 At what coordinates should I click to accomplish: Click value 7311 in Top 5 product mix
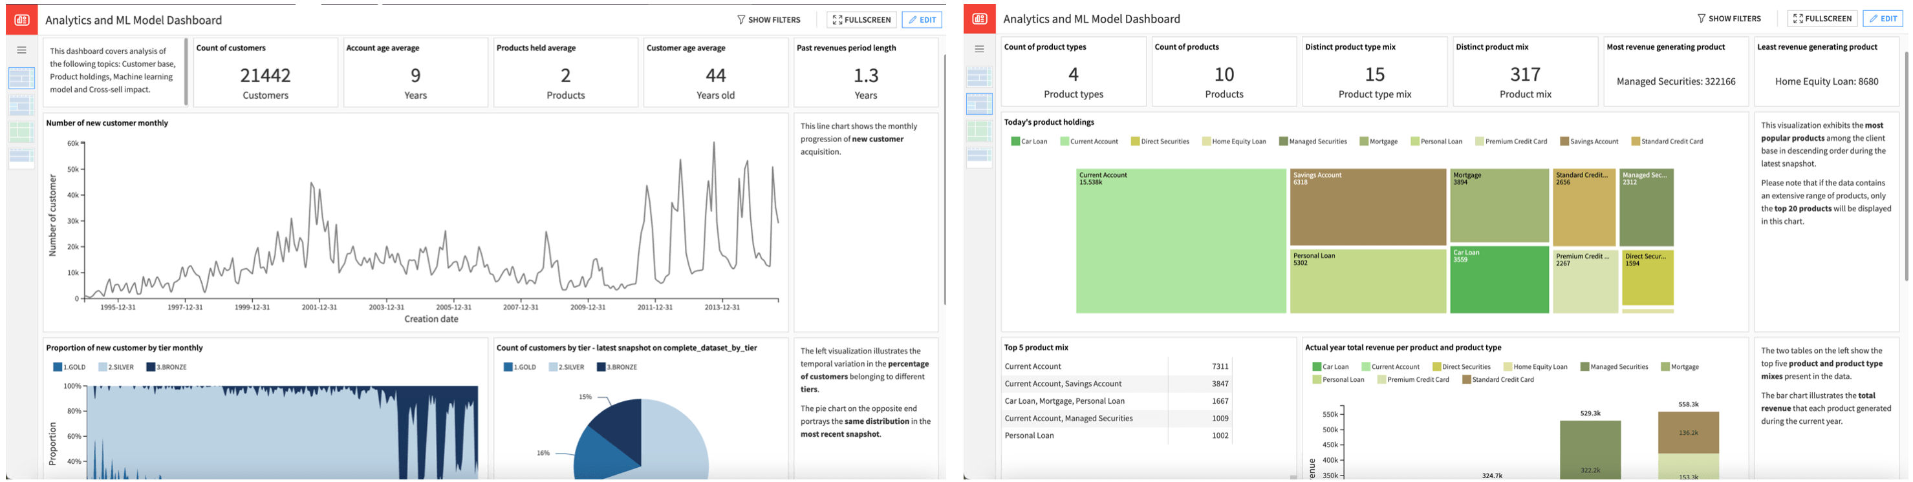pos(1219,366)
